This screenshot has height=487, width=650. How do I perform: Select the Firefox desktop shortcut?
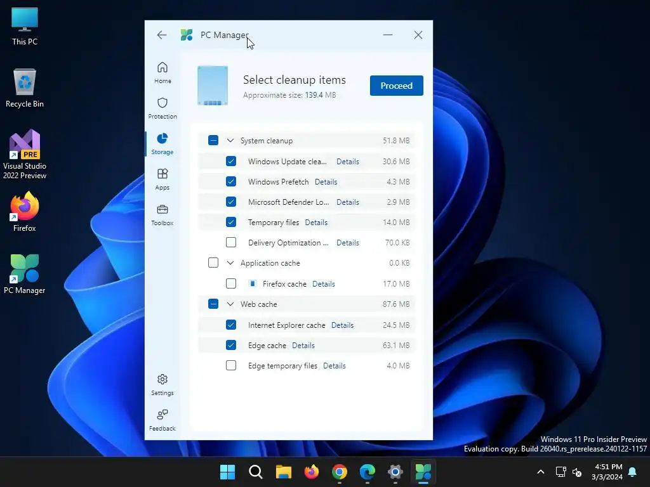point(25,212)
